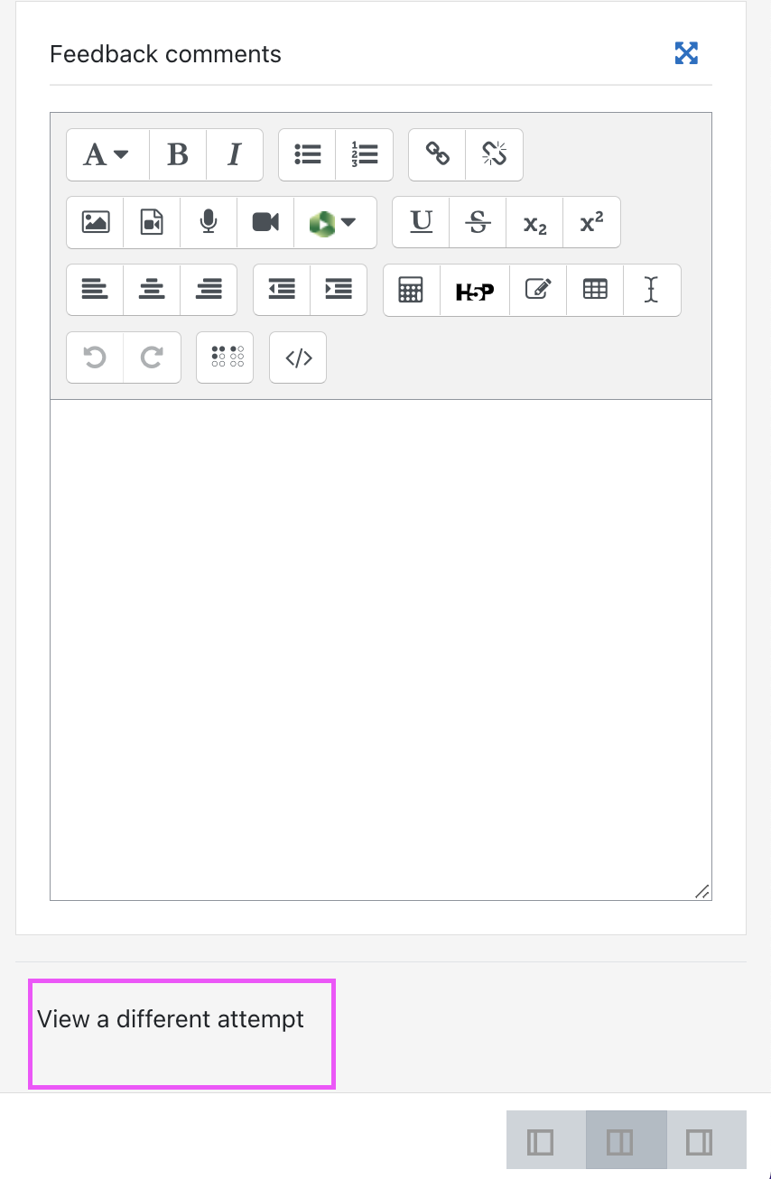Screen dimensions: 771x1179
Task: Insert media file icon
Action: coord(152,222)
